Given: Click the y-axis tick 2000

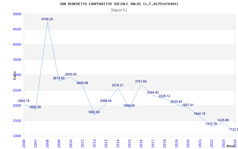Looking at the screenshot, I should [17, 106].
